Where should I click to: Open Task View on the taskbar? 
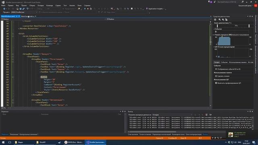click(x=10, y=142)
